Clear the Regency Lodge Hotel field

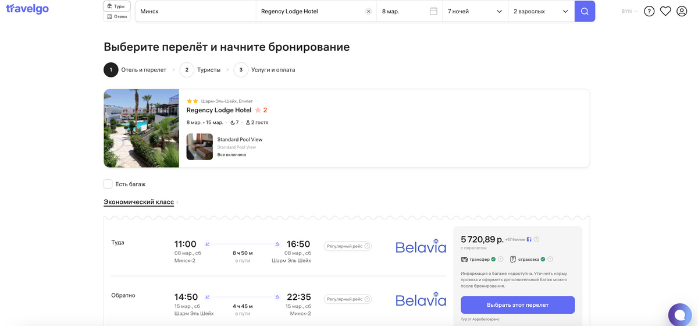click(368, 12)
